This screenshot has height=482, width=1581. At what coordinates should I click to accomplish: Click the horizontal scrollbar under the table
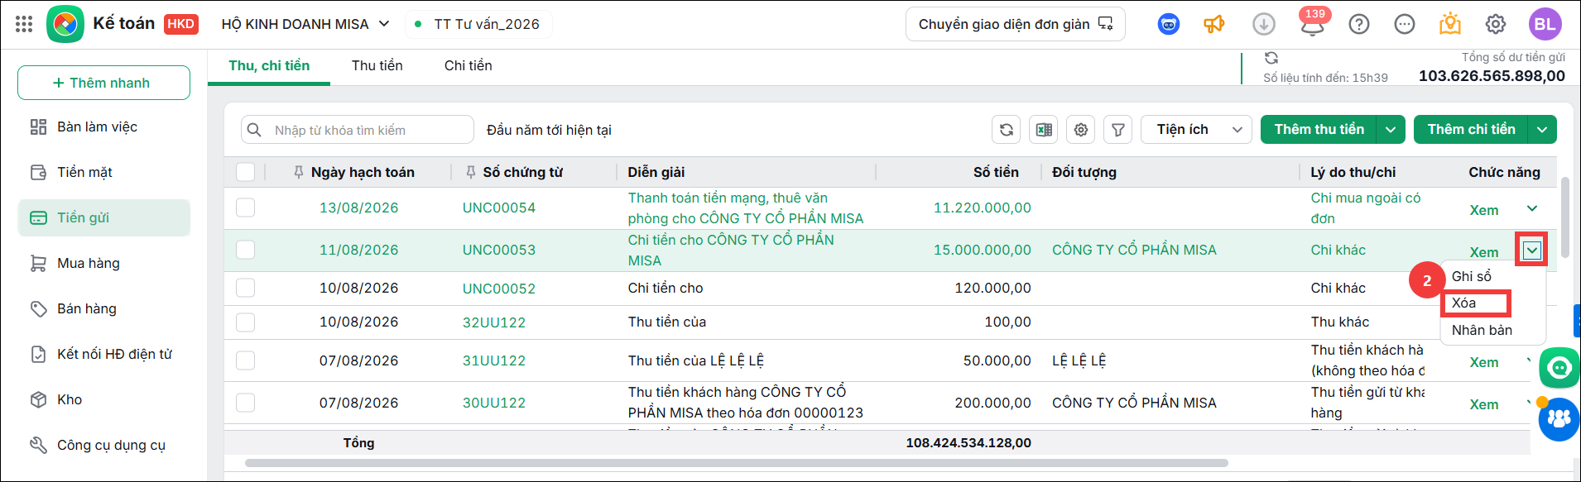pyautogui.click(x=737, y=463)
